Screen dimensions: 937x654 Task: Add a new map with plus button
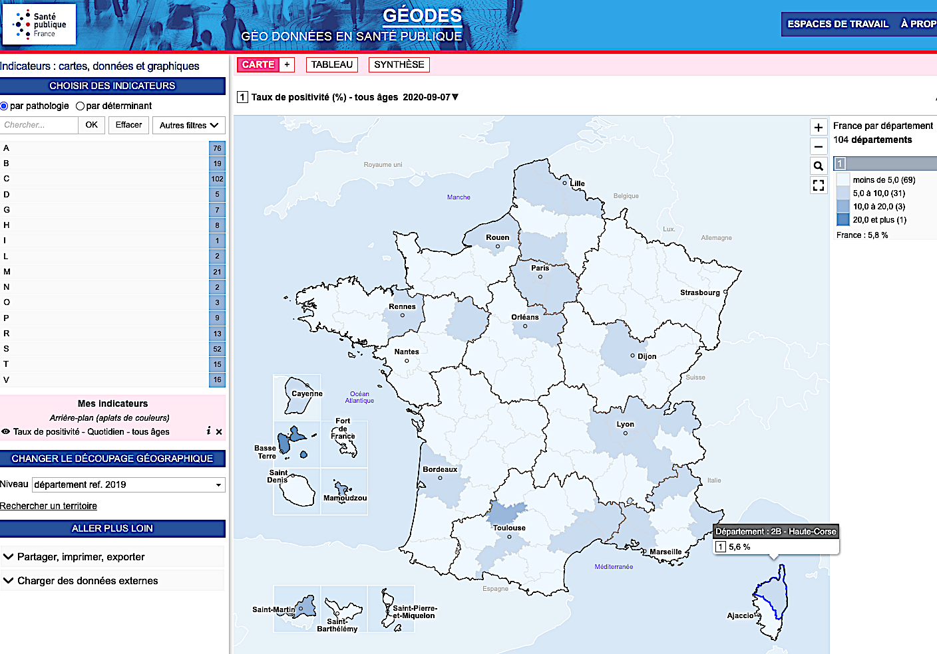point(287,64)
